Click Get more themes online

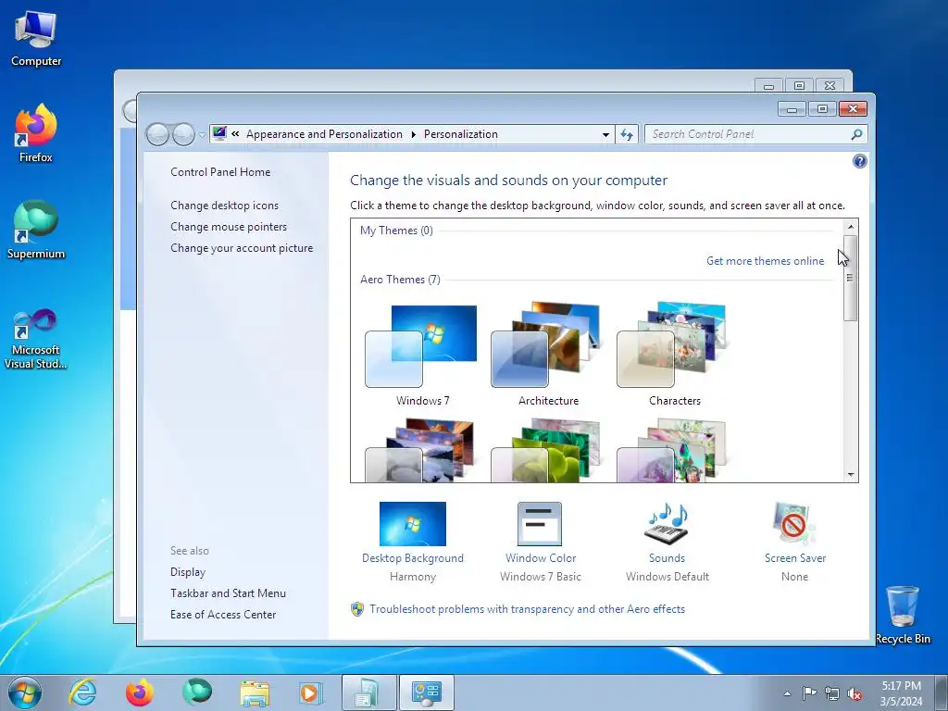[x=765, y=260]
